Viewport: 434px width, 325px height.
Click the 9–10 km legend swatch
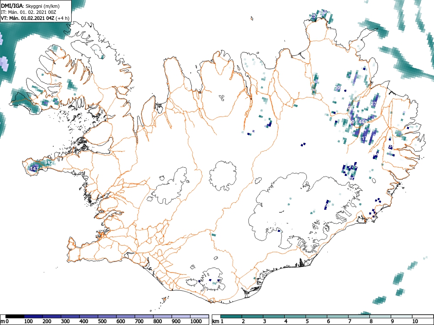coord(401,316)
